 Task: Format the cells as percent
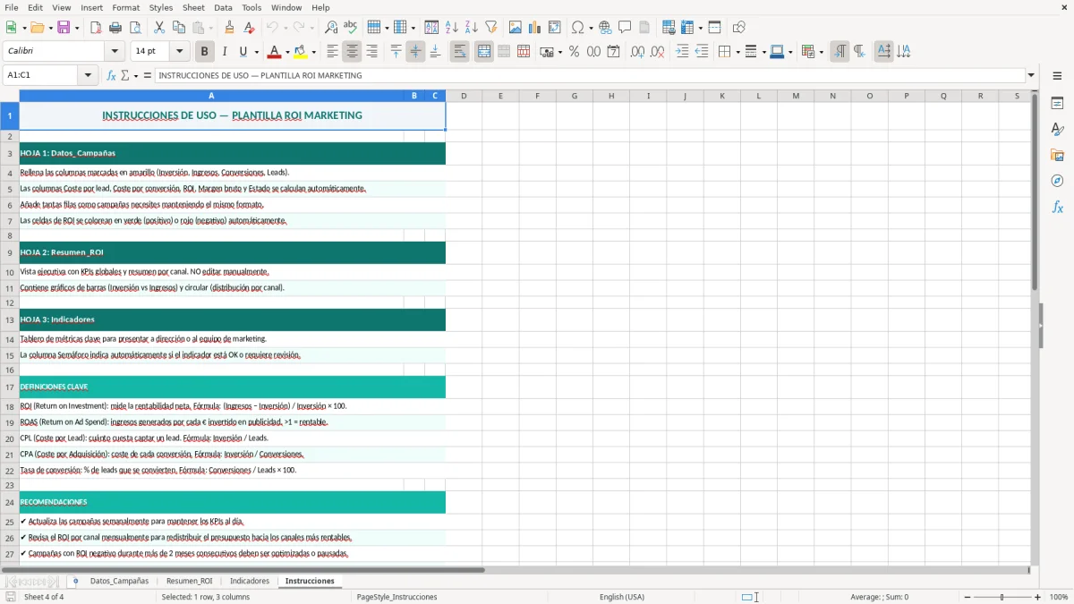tap(574, 52)
